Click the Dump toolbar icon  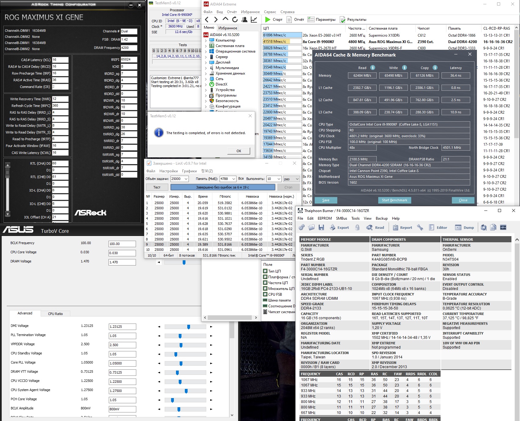458,227
